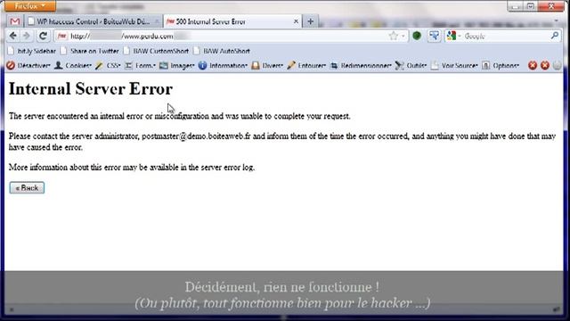570x321 pixels.
Task: Open the Cookies developer toolbar menu
Action: click(73, 65)
